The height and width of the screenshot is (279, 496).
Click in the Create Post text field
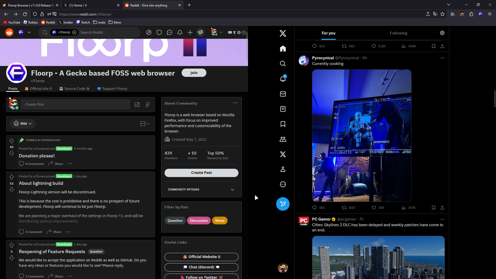tap(75, 104)
